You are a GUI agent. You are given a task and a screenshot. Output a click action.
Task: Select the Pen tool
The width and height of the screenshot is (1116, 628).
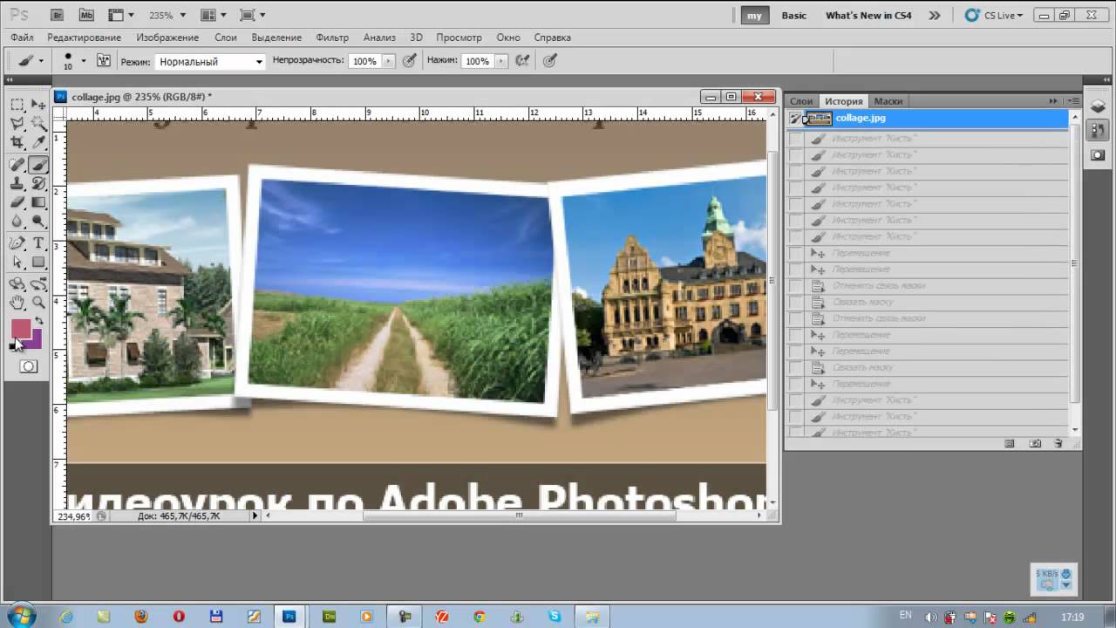click(x=17, y=243)
